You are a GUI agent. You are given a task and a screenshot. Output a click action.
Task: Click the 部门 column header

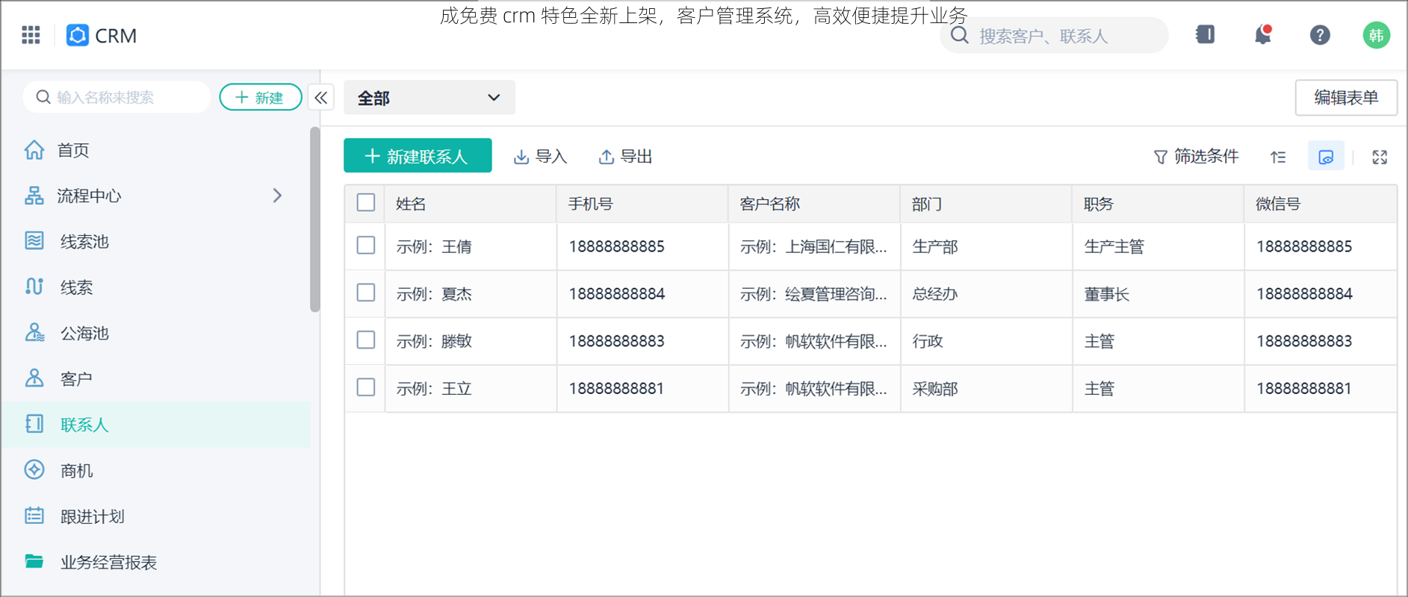(986, 204)
